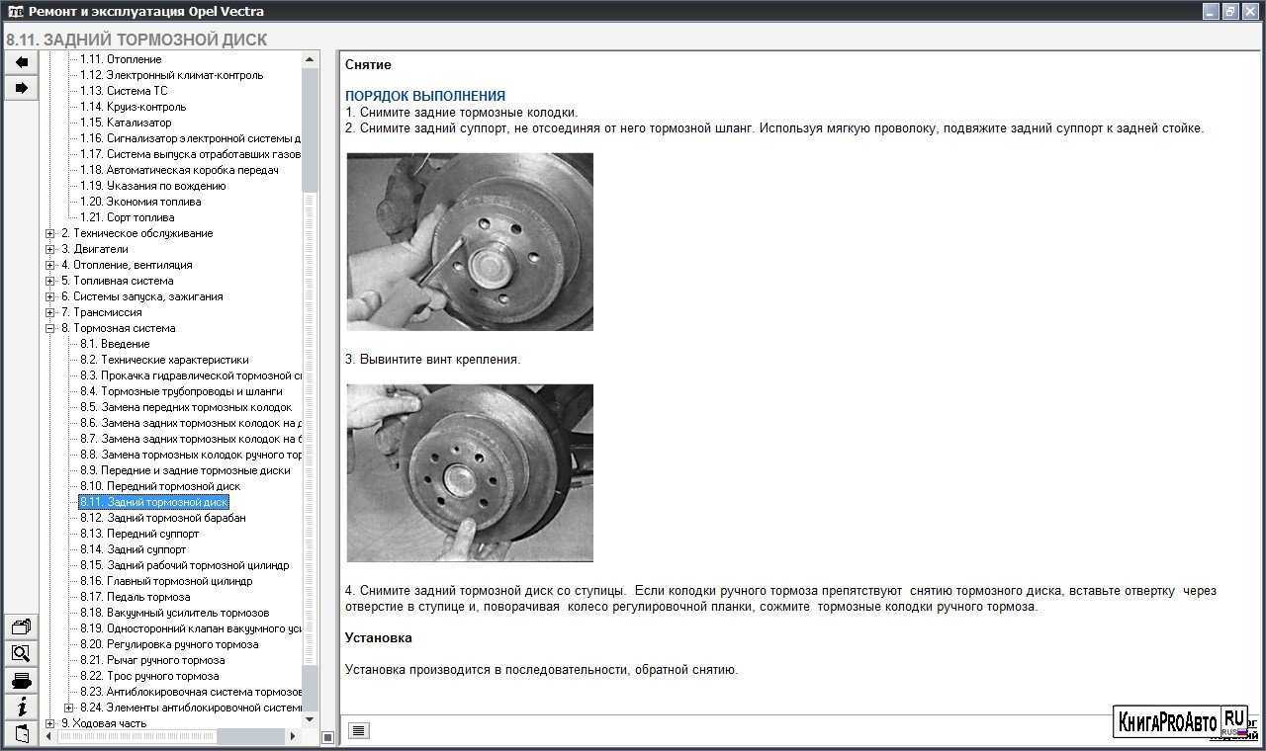Open topic 8.13. Передний суппорт
The width and height of the screenshot is (1266, 751).
[x=139, y=534]
